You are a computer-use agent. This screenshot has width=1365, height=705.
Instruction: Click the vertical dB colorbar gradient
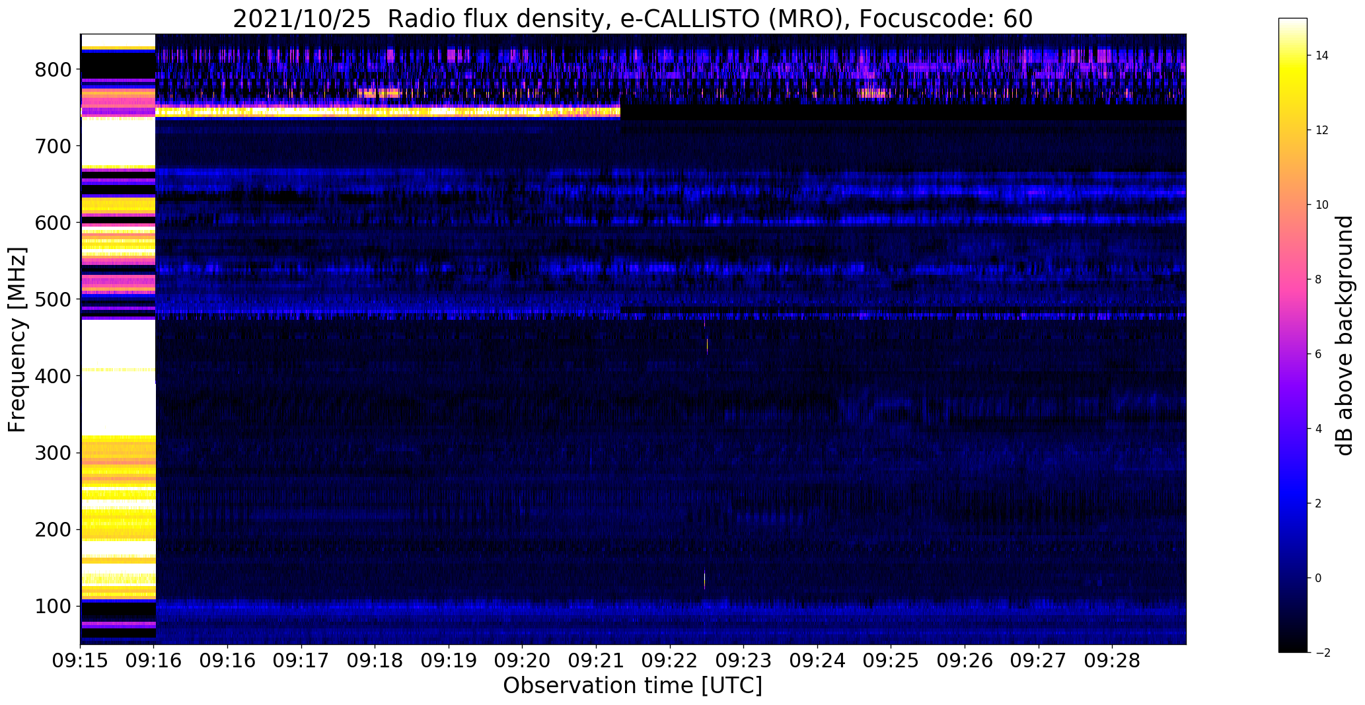[1293, 336]
